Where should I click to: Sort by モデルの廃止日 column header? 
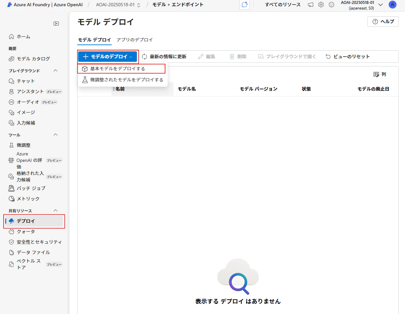[x=373, y=89]
